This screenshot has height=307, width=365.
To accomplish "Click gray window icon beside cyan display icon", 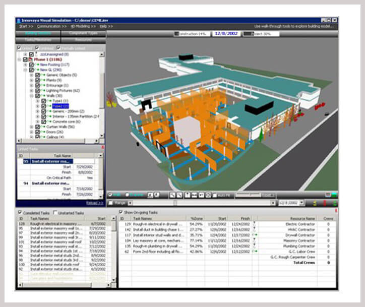I will [328, 195].
